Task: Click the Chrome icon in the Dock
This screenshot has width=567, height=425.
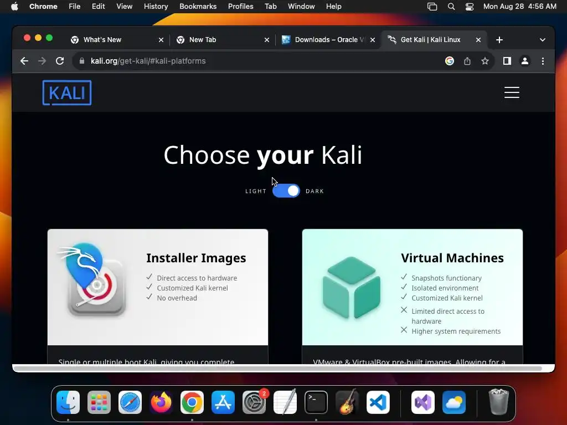Action: pos(192,402)
